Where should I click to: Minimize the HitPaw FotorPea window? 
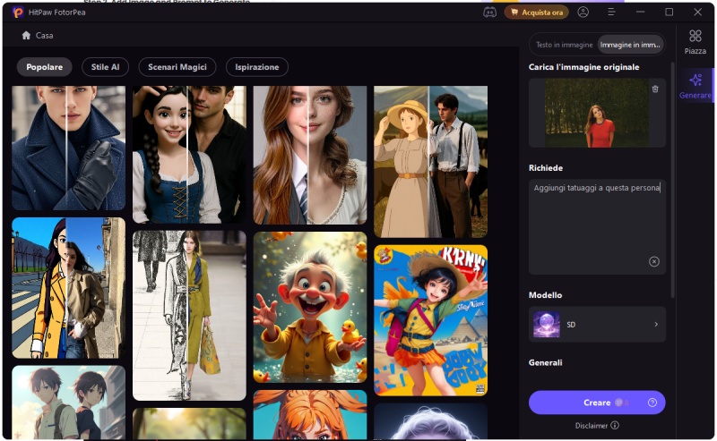pyautogui.click(x=640, y=13)
